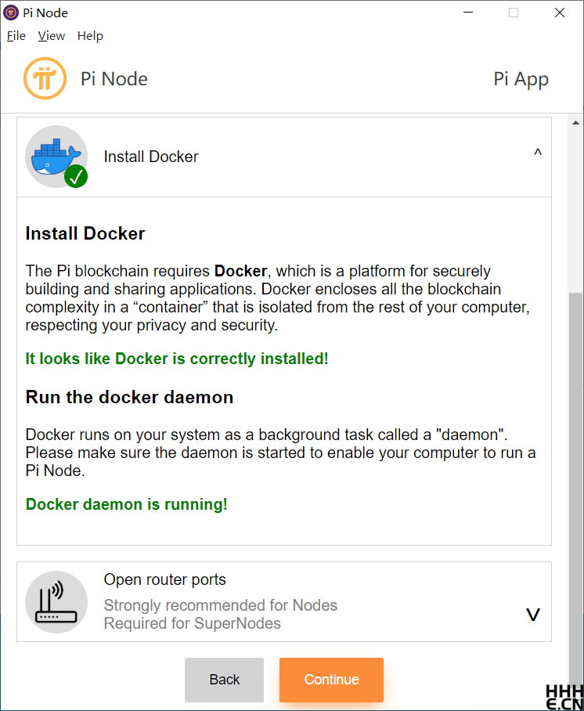Screen dimensions: 584x711
Task: Minimize the Pi Node window
Action: (468, 13)
